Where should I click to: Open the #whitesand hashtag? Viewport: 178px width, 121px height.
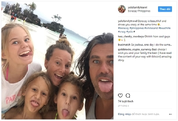151,28
